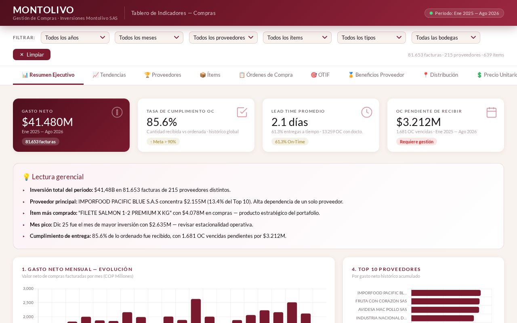Click the tallest bar in monthly Gasto Neto chart

196,311
